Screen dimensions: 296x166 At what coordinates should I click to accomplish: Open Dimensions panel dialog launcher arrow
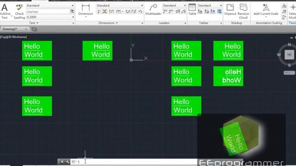142,23
